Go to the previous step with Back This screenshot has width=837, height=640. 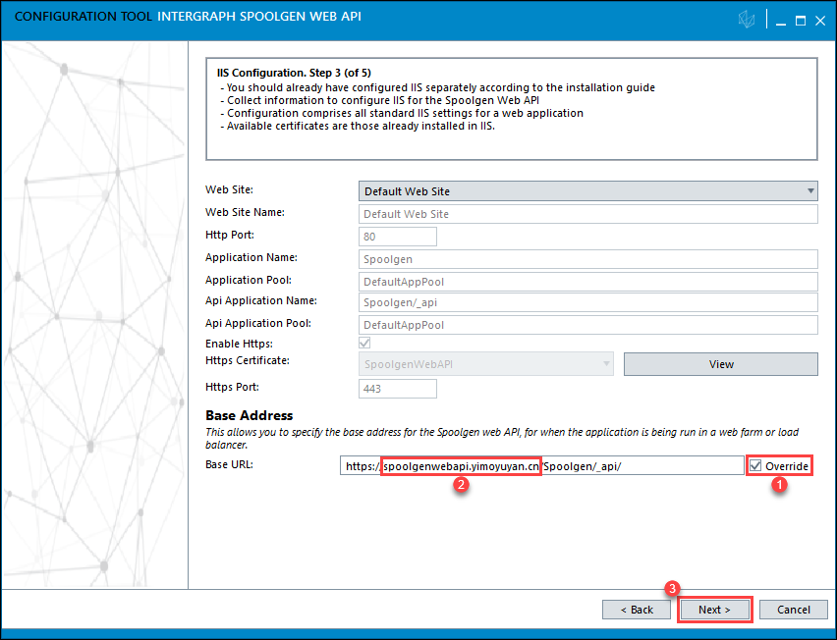(636, 610)
